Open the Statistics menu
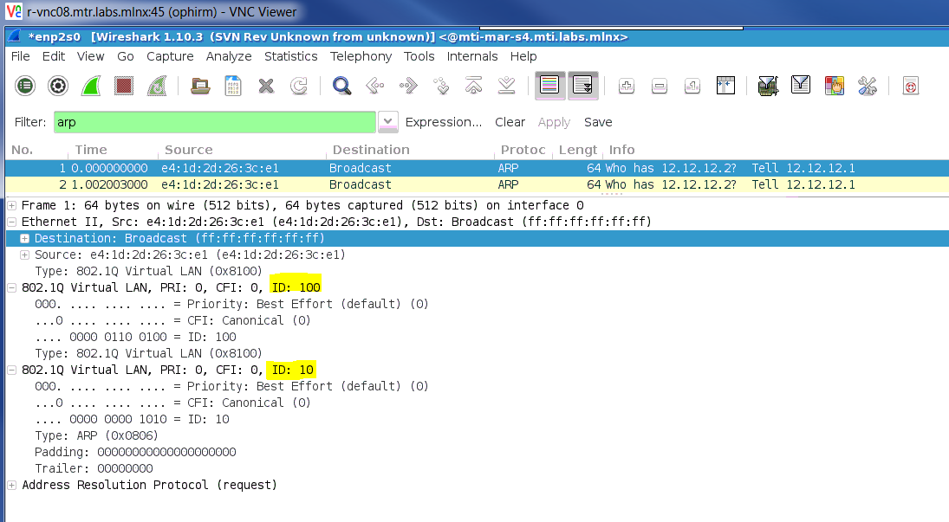Screen dimensions: 949x522 (290, 56)
